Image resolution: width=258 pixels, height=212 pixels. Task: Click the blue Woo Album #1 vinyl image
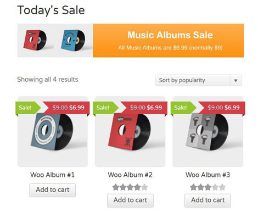pos(53,131)
